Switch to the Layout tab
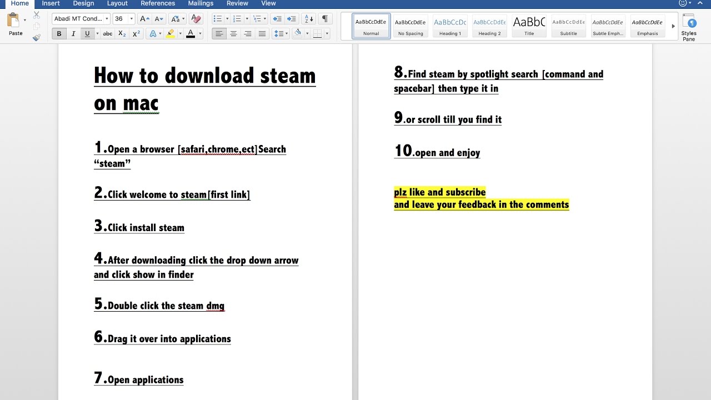The height and width of the screenshot is (400, 711). 117,3
